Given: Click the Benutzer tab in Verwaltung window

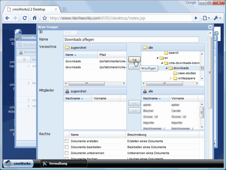Looking at the screenshot, I should [27, 52].
